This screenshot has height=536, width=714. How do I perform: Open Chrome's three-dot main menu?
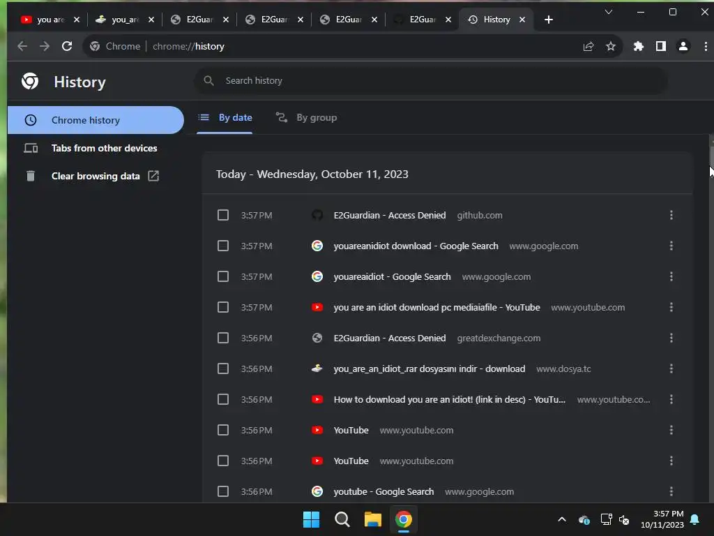(706, 46)
